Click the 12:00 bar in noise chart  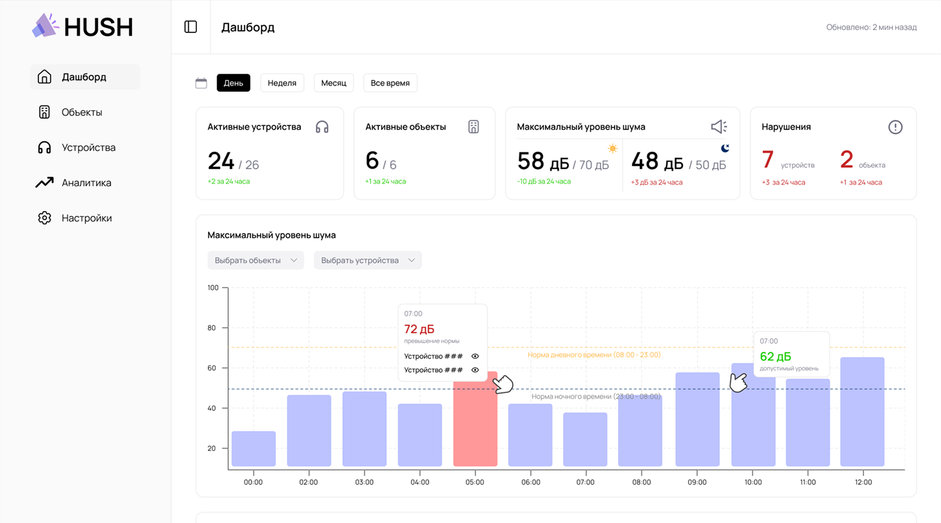point(862,412)
